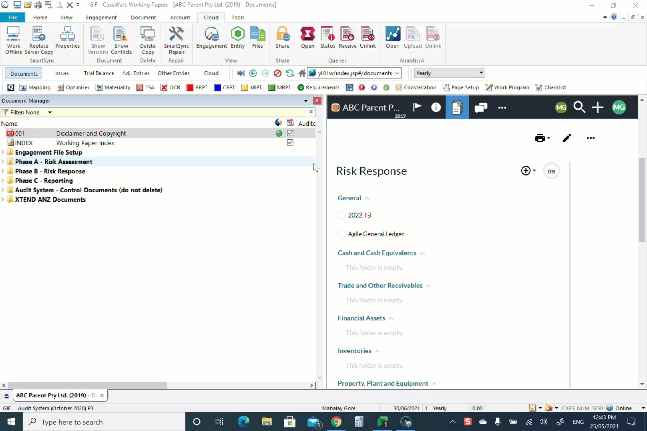The image size is (647, 431).
Task: Run SmartSync Repair tool
Action: 176,40
